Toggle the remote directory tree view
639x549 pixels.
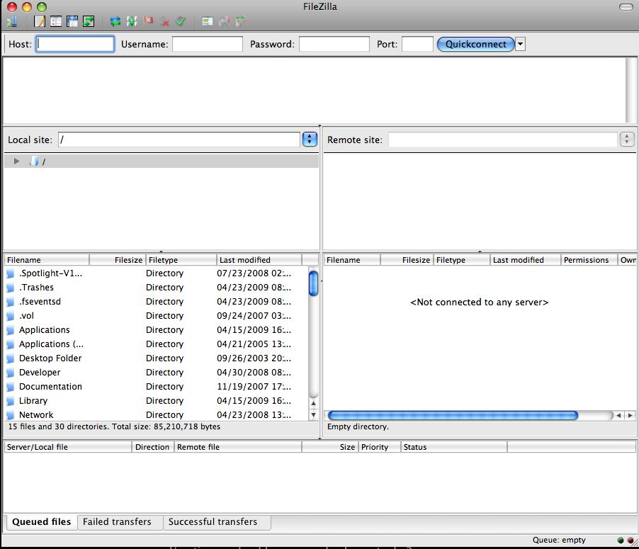click(x=72, y=21)
